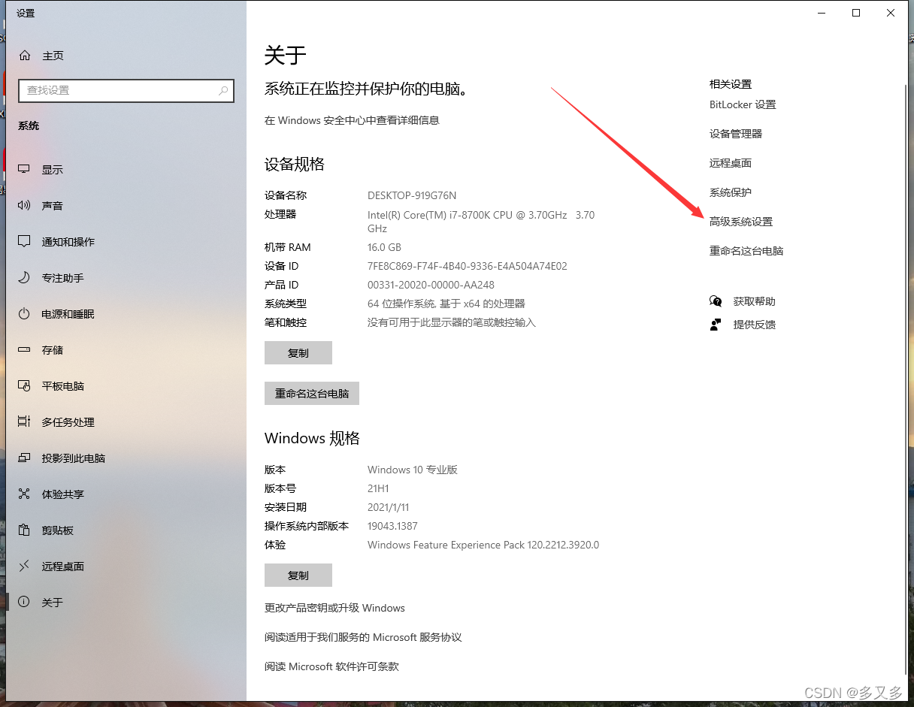
Task: Focus the 查找设置 search box
Action: click(x=126, y=90)
